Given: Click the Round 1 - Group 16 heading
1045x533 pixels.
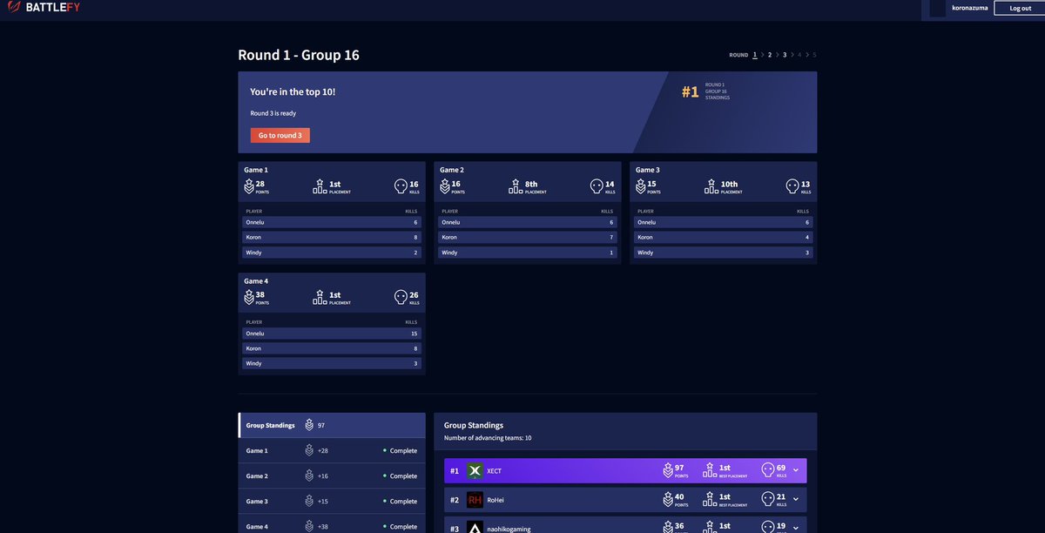Looking at the screenshot, I should click(x=299, y=55).
